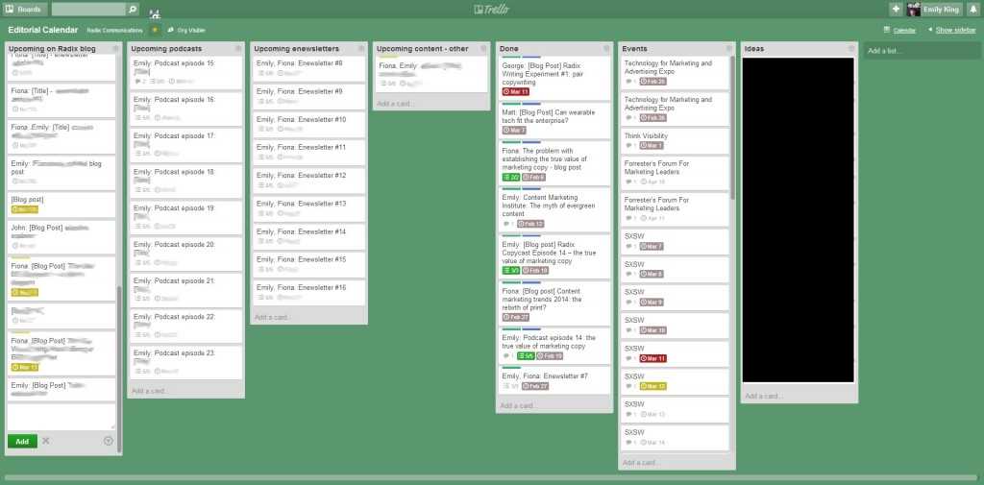Click red Mar 11 badge on SXSW card
Viewport: 984px width, 485px height.
click(x=652, y=358)
